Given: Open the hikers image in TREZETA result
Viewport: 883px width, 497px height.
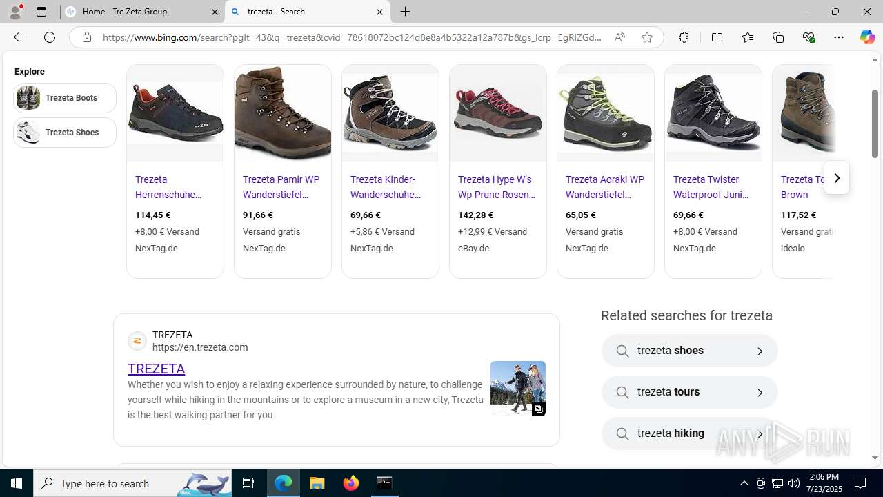Looking at the screenshot, I should pyautogui.click(x=518, y=389).
